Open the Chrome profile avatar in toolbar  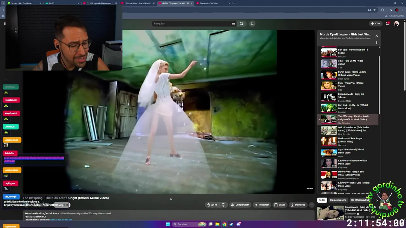[x=397, y=10]
